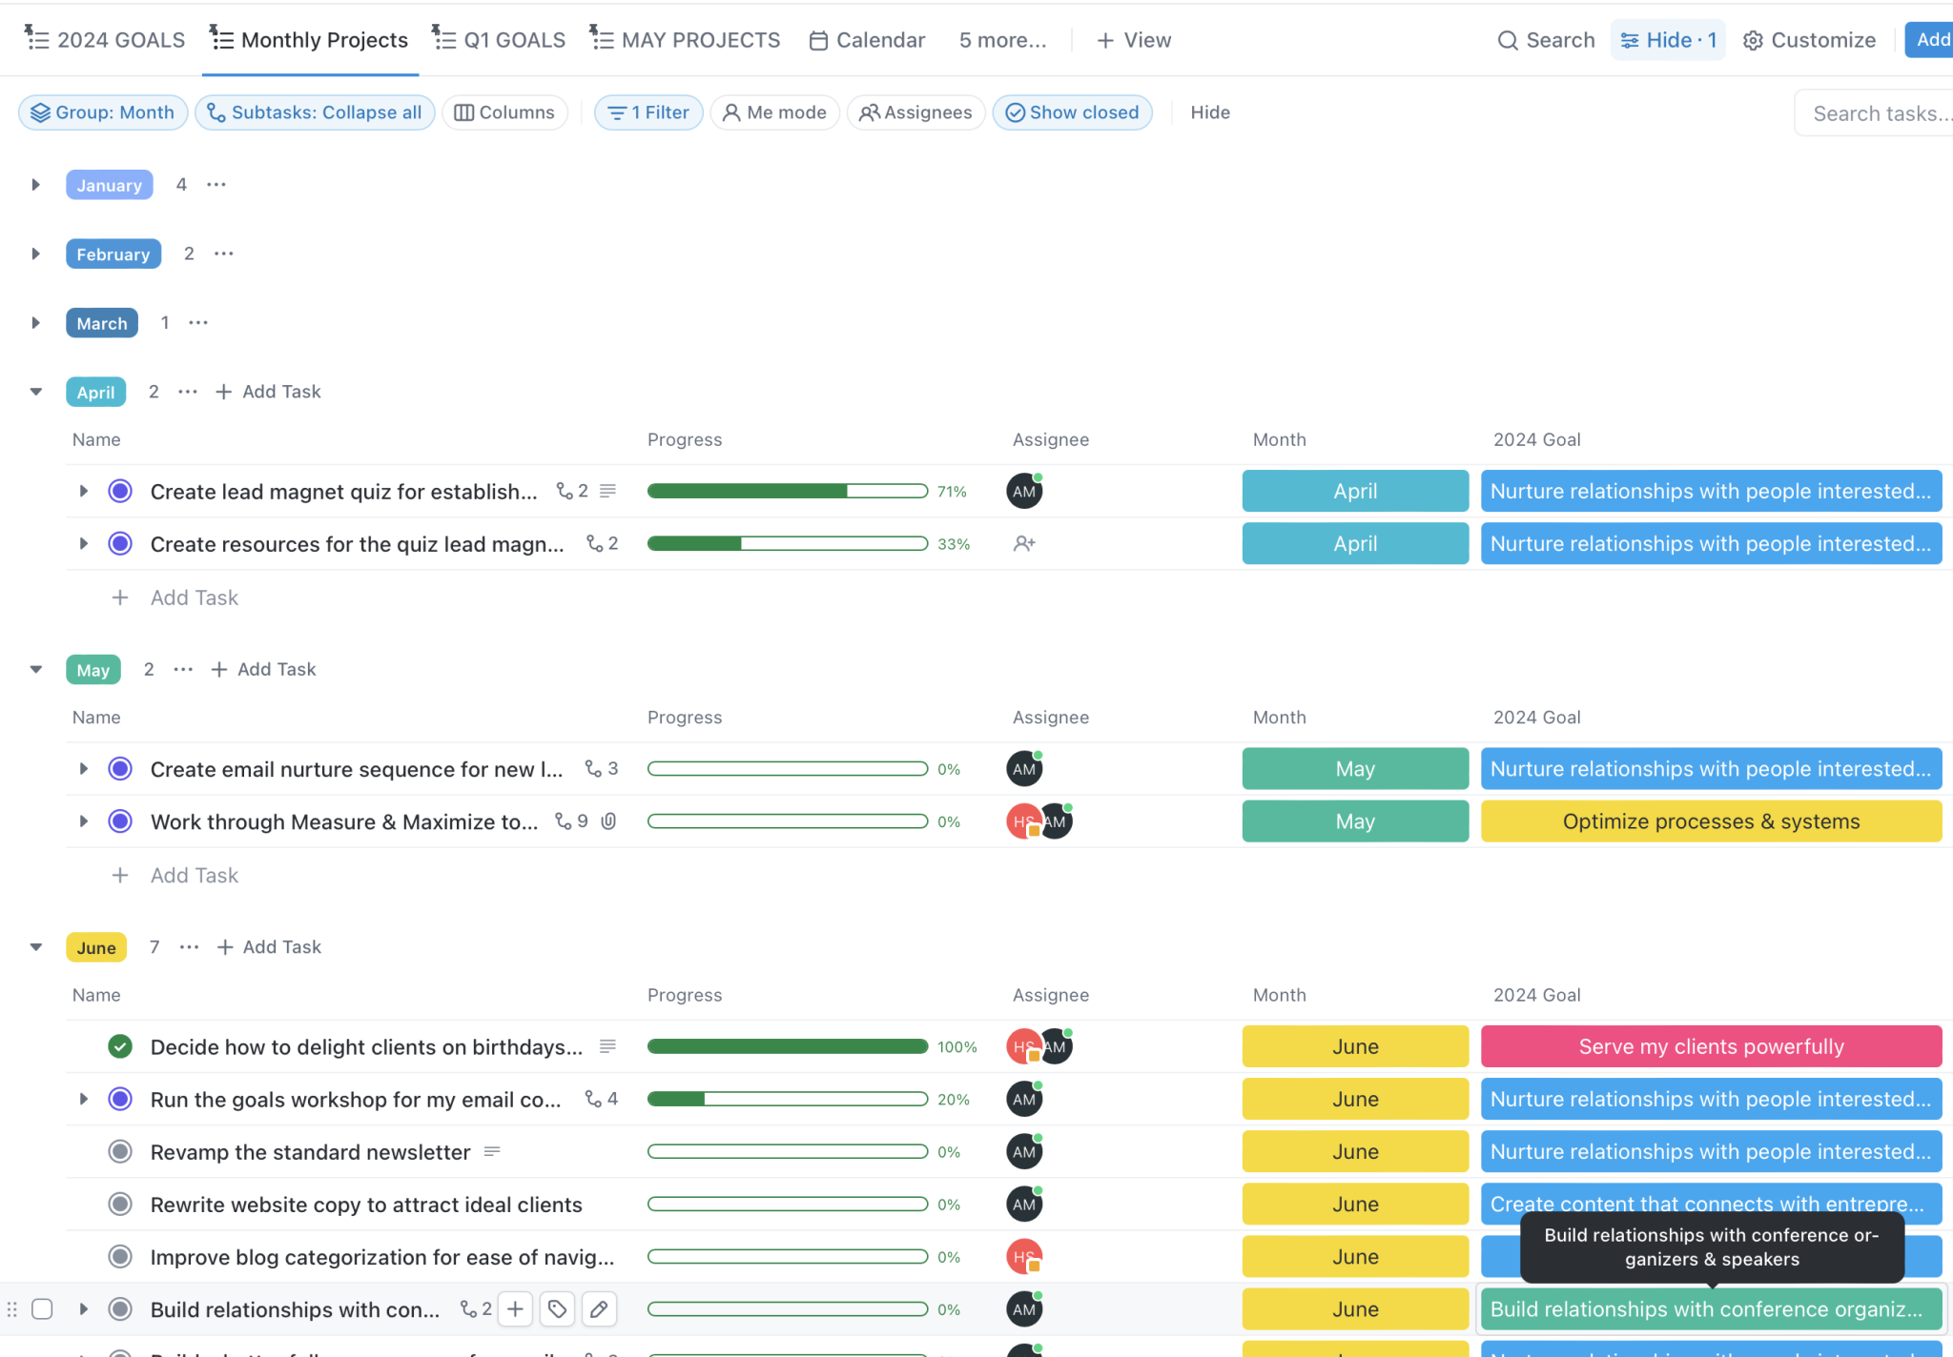1953x1357 pixels.
Task: Click the plus subtask icon on hovered task
Action: (x=515, y=1309)
